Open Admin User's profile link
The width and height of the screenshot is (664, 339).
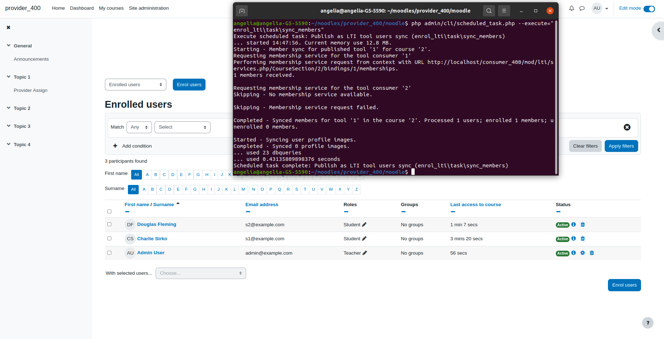(151, 253)
